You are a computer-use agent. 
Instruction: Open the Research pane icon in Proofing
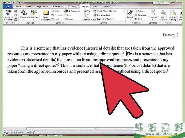(16, 11)
